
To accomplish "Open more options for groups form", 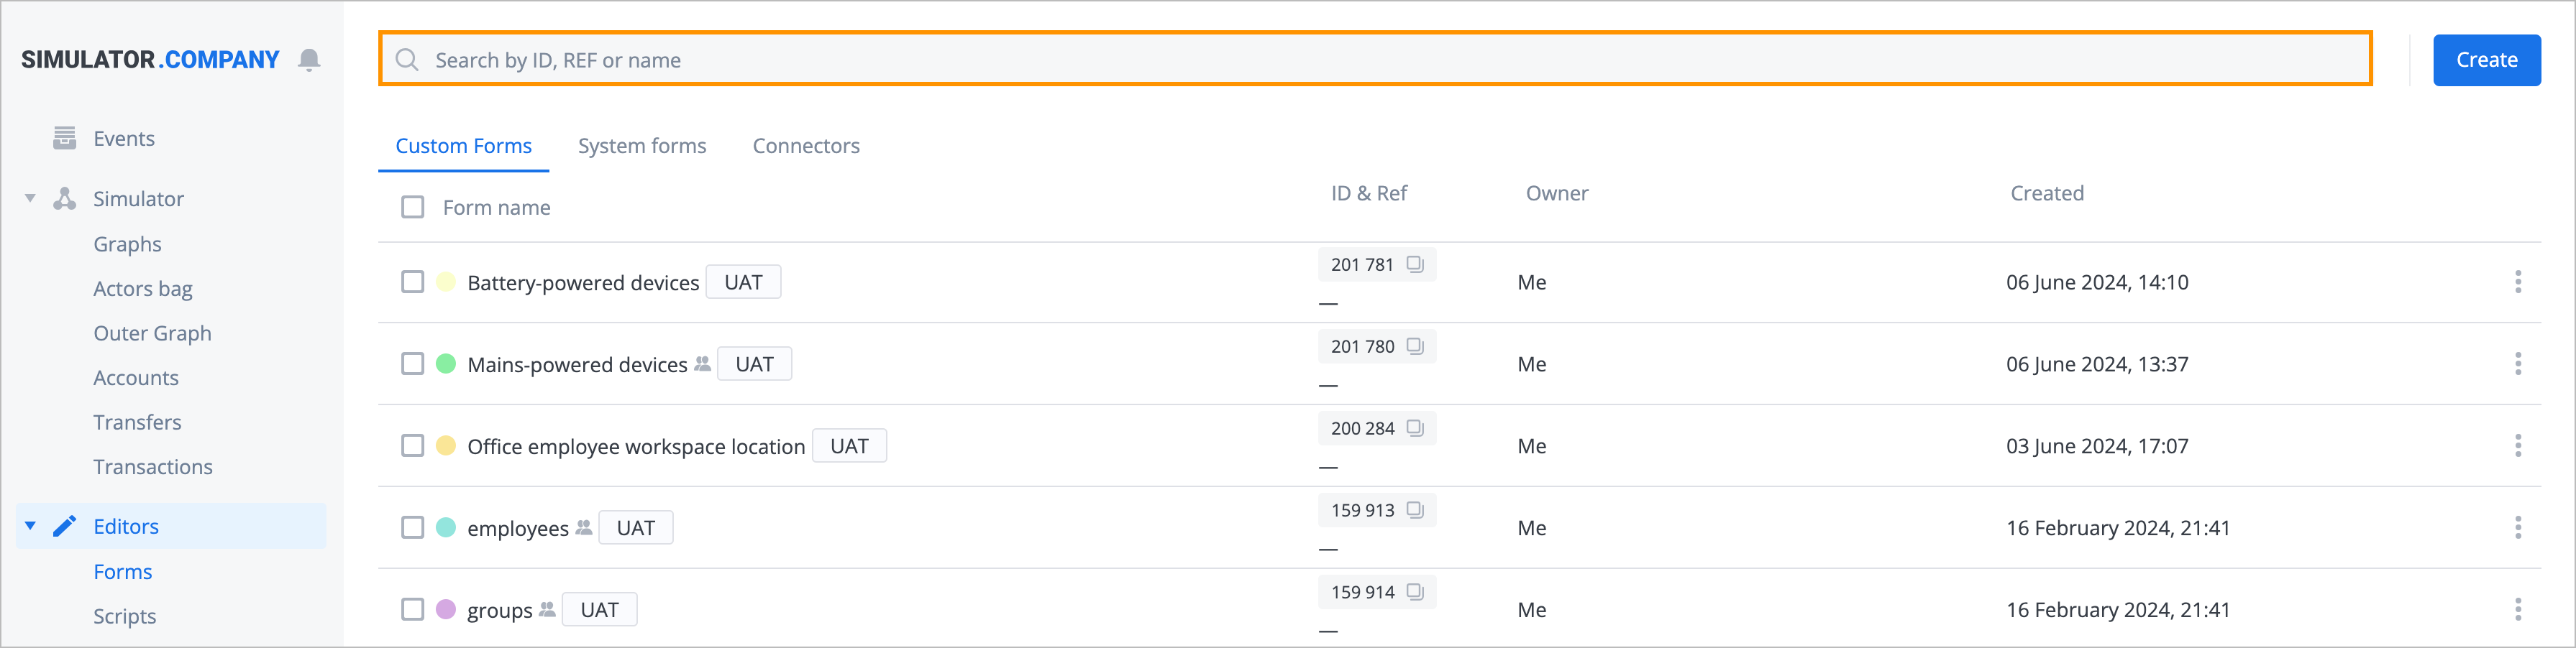I will coord(2517,610).
